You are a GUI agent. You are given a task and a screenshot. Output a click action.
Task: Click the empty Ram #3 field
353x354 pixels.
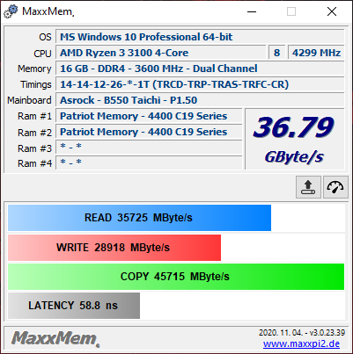149,148
